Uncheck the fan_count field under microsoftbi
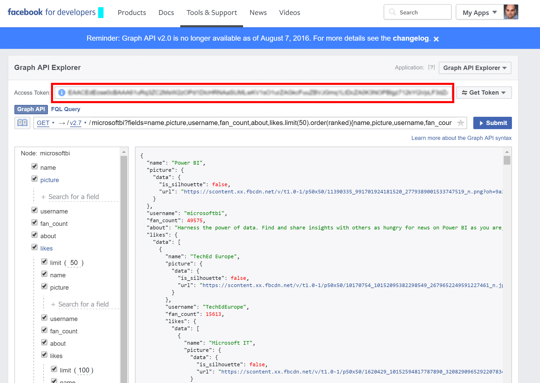This screenshot has width=540, height=383. point(35,222)
